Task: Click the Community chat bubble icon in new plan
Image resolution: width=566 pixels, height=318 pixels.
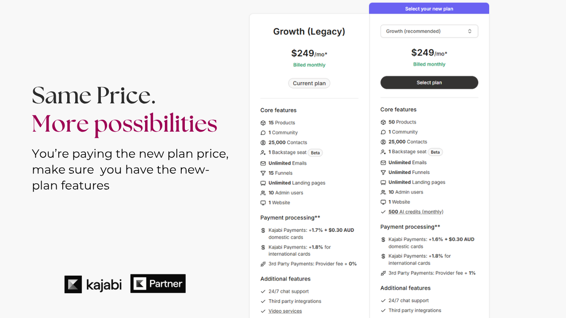Action: click(383, 132)
